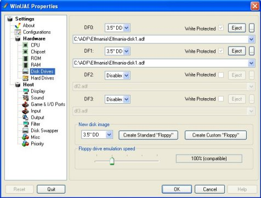Eject the disk in DF1
This screenshot has width=261, height=198.
tap(237, 51)
